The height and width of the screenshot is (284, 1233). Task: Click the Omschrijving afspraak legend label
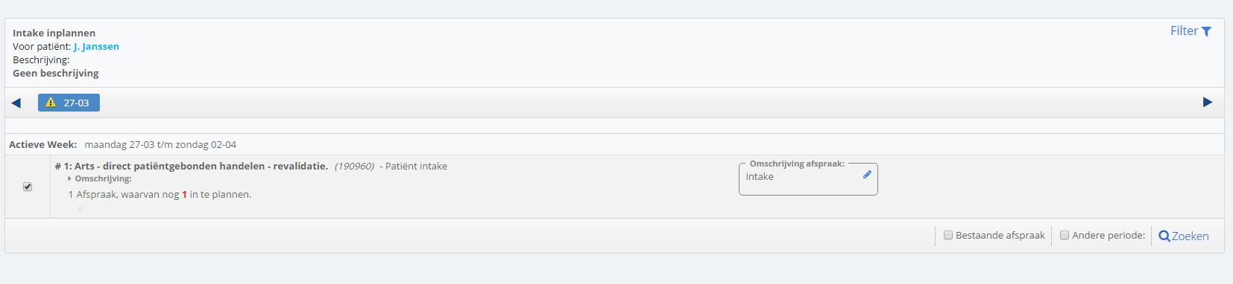[797, 164]
